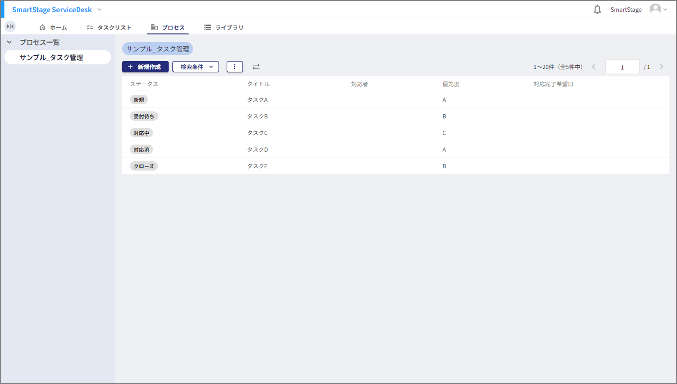
Task: Go to the next page arrow
Action: [661, 67]
